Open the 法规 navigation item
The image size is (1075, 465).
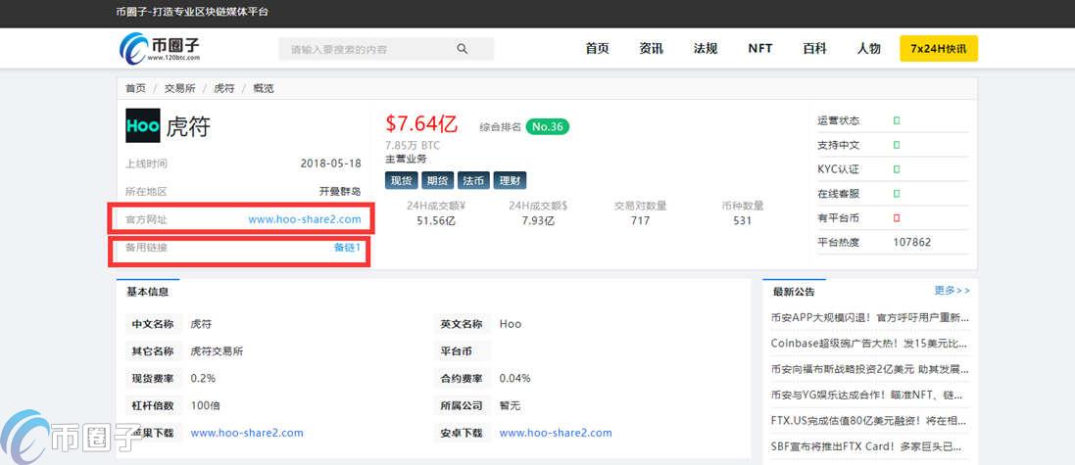pyautogui.click(x=706, y=49)
